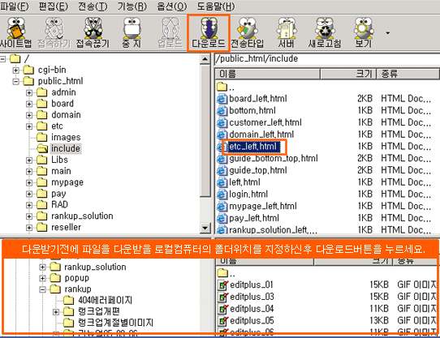
Task: Expand the rankup_solution folder in remote tree
Action: 29,216
